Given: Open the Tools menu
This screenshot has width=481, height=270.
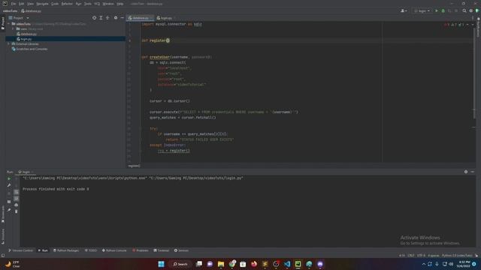Looking at the screenshot, I should pyautogui.click(x=88, y=4).
